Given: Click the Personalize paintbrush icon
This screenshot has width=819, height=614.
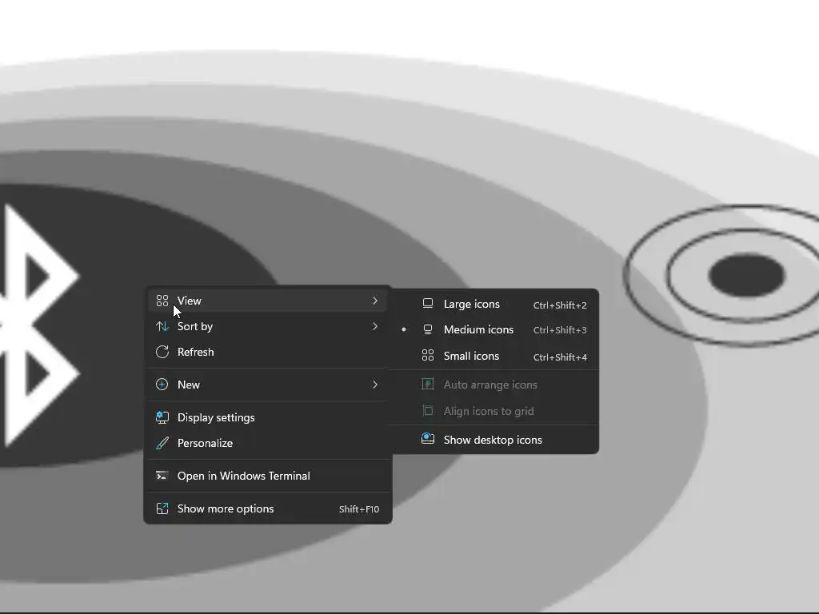Looking at the screenshot, I should point(162,443).
